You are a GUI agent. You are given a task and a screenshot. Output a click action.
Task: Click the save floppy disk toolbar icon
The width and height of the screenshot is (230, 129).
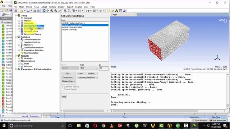point(28,11)
